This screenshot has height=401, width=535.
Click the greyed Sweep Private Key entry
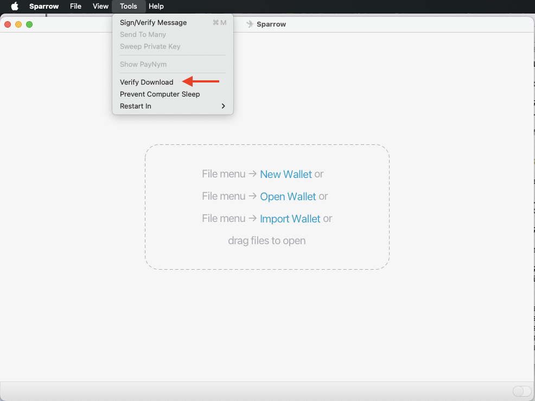[x=173, y=47]
